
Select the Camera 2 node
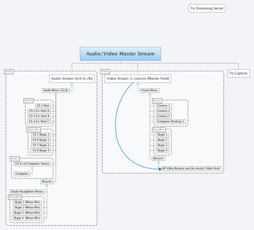click(x=164, y=111)
